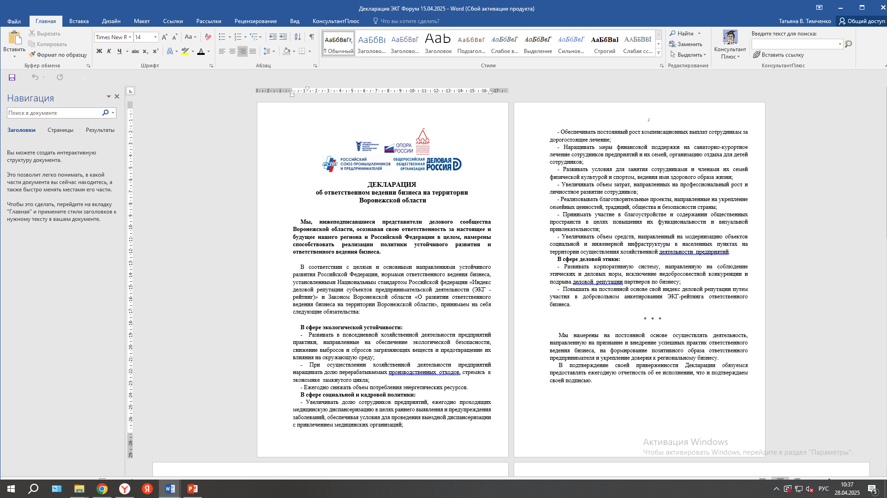
Task: Open the Navigation pane options arrow
Action: 109,97
